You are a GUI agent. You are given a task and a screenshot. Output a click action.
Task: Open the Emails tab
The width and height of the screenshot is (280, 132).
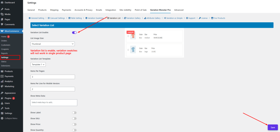point(99,10)
